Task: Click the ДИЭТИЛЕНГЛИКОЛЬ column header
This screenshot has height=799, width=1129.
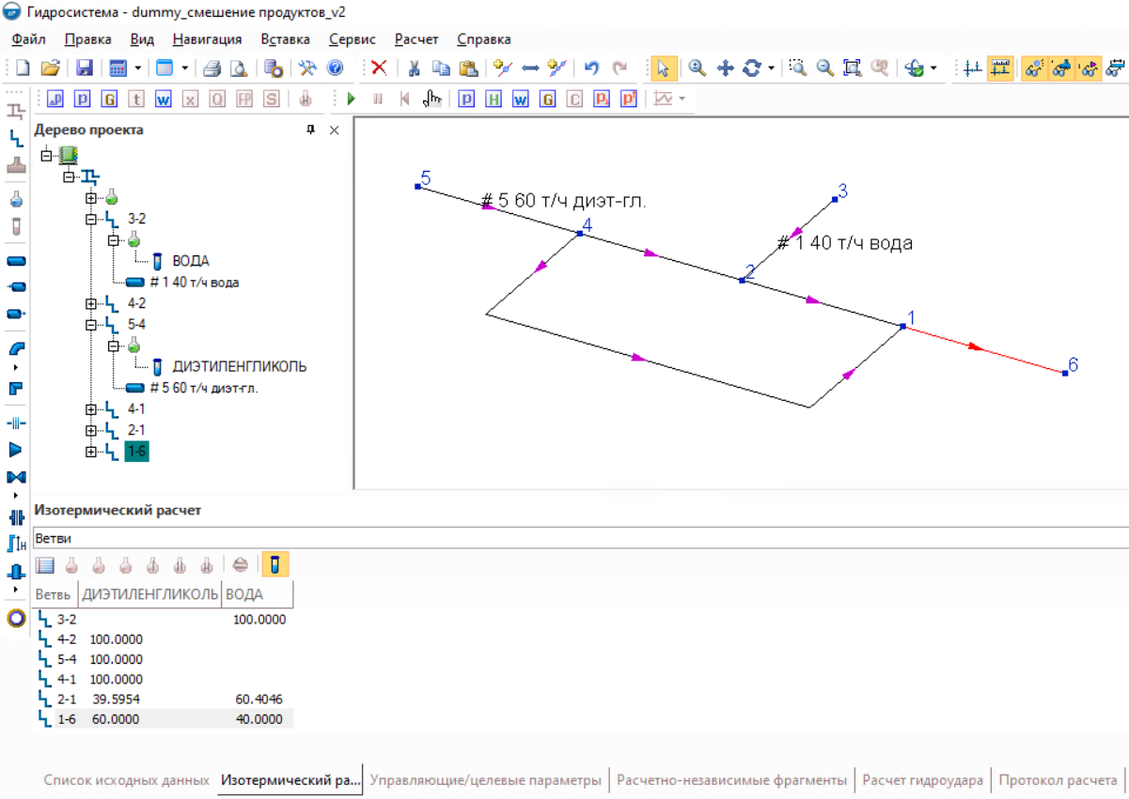Action: [x=150, y=594]
